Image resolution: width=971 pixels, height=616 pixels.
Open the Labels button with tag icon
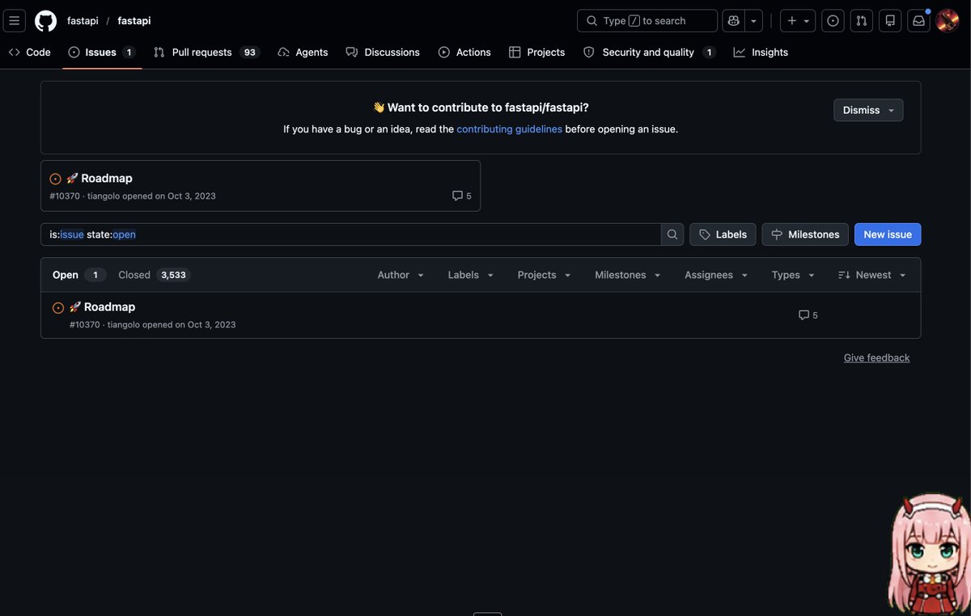(x=723, y=234)
